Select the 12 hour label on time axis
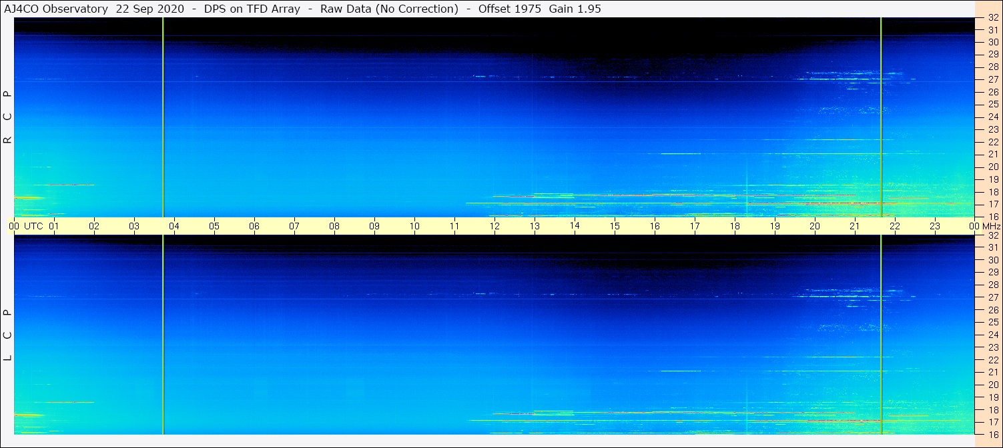The height and width of the screenshot is (448, 1003). (494, 226)
